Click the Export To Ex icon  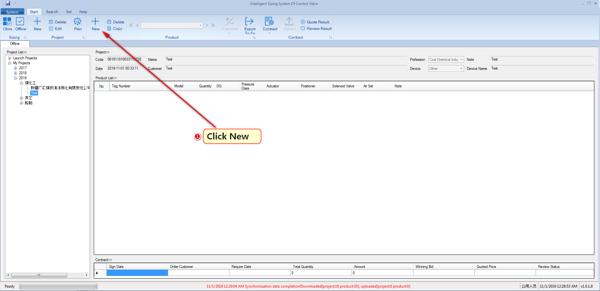tap(249, 25)
